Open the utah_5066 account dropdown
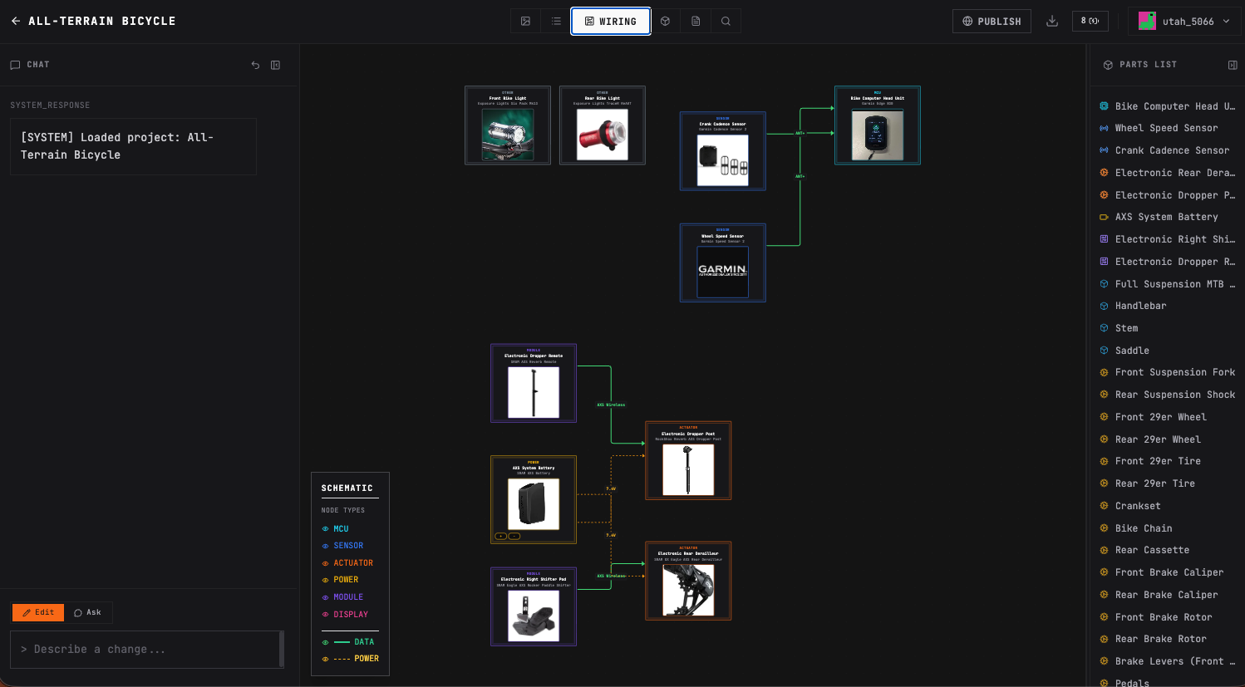The image size is (1245, 687). 1184,22
